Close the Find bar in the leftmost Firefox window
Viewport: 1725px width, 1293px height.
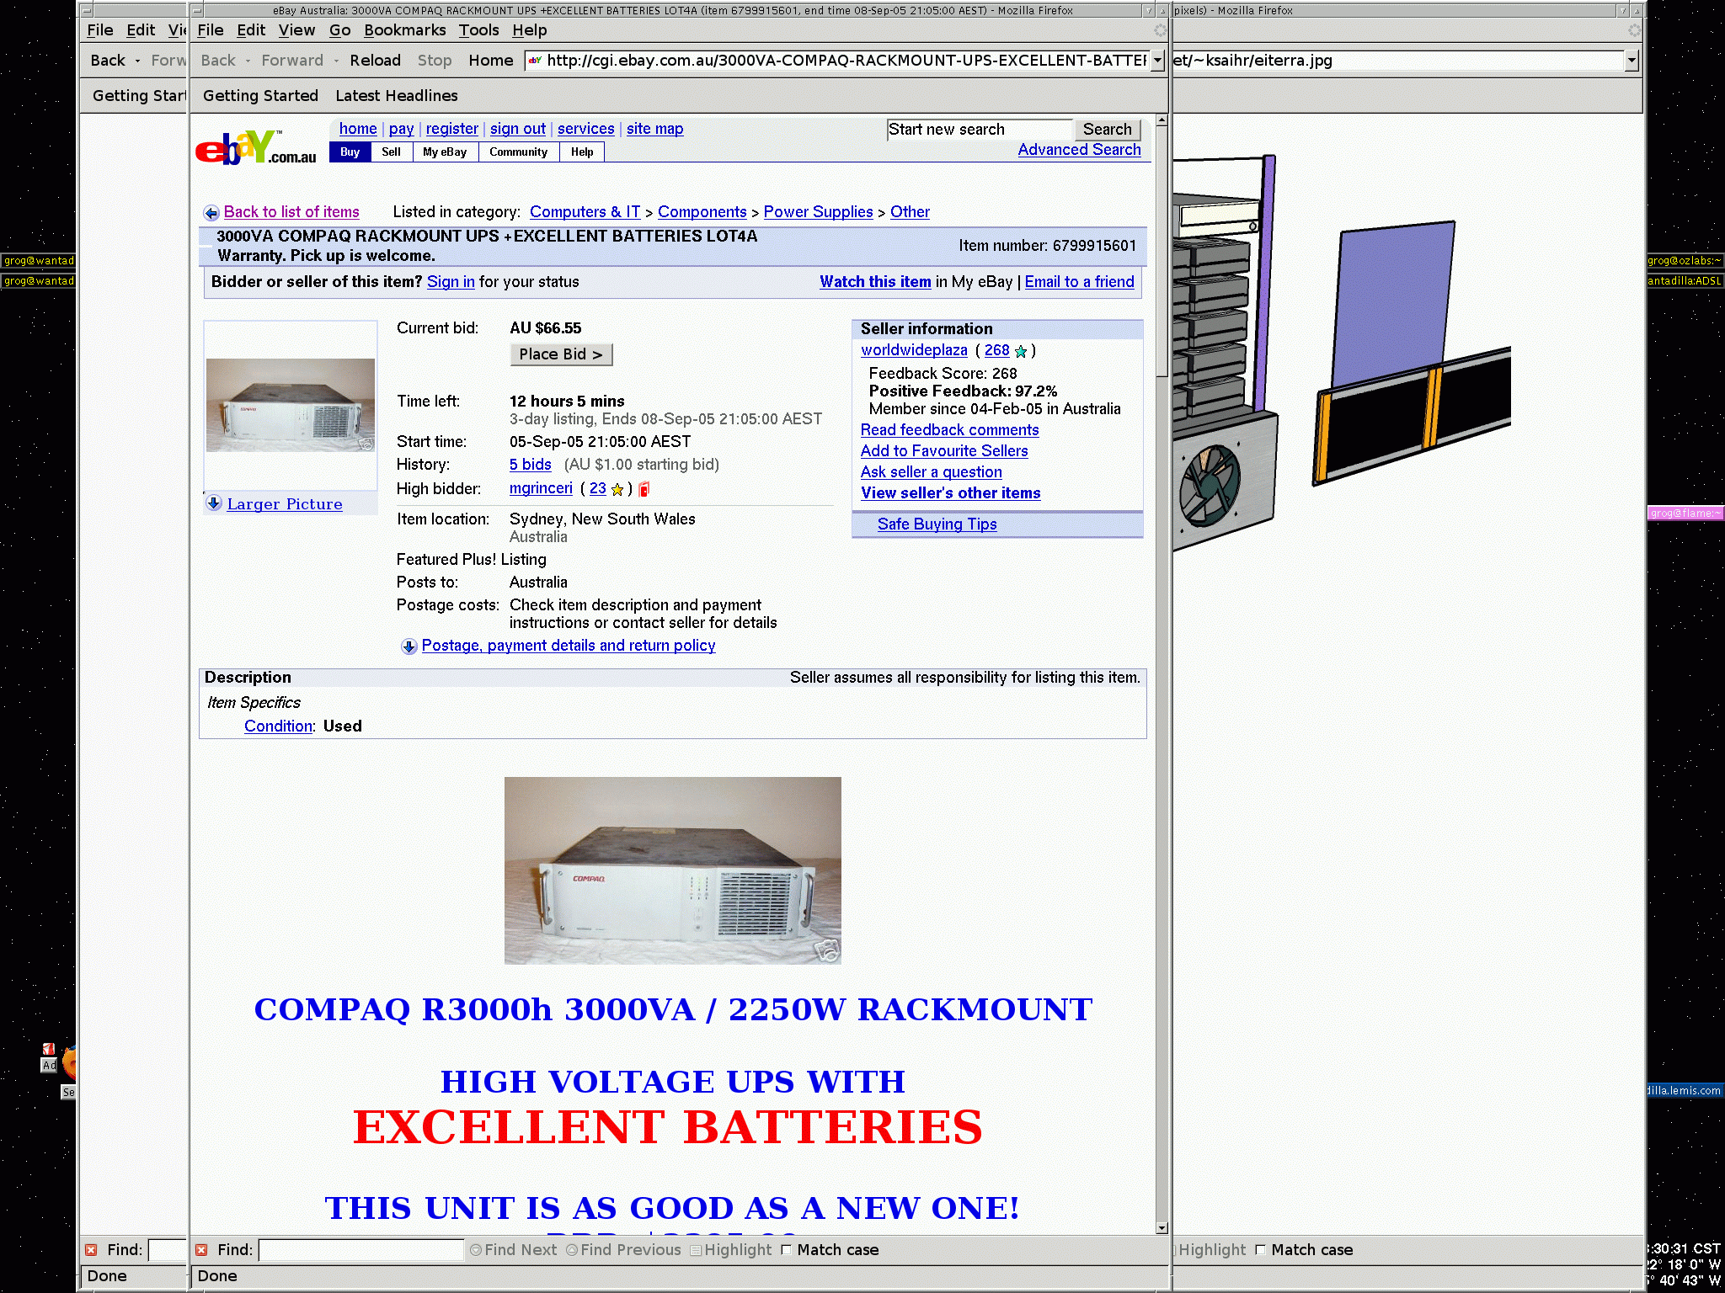click(91, 1250)
